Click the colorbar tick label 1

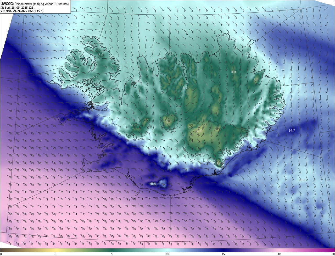click(x=56, y=254)
